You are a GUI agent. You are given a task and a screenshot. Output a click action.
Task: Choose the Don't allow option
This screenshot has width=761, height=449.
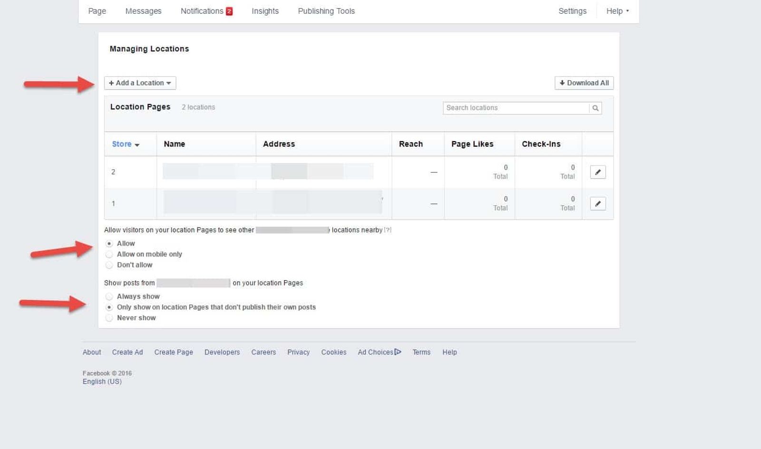click(x=109, y=265)
